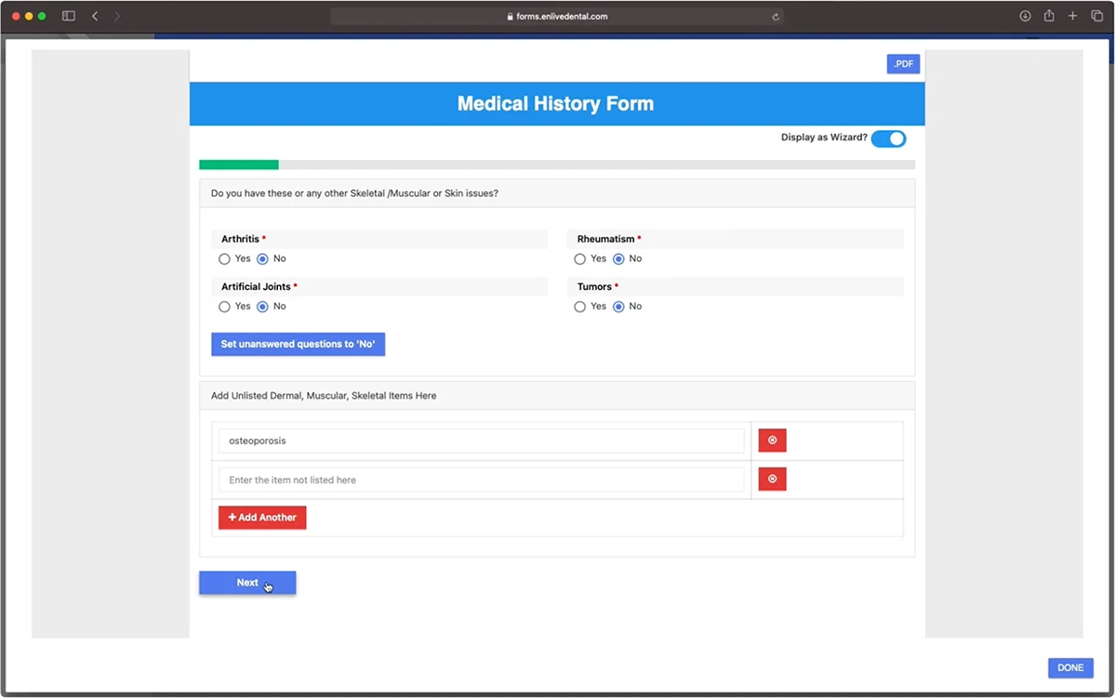This screenshot has height=698, width=1116.
Task: Select Yes for Tumors
Action: [x=580, y=307]
